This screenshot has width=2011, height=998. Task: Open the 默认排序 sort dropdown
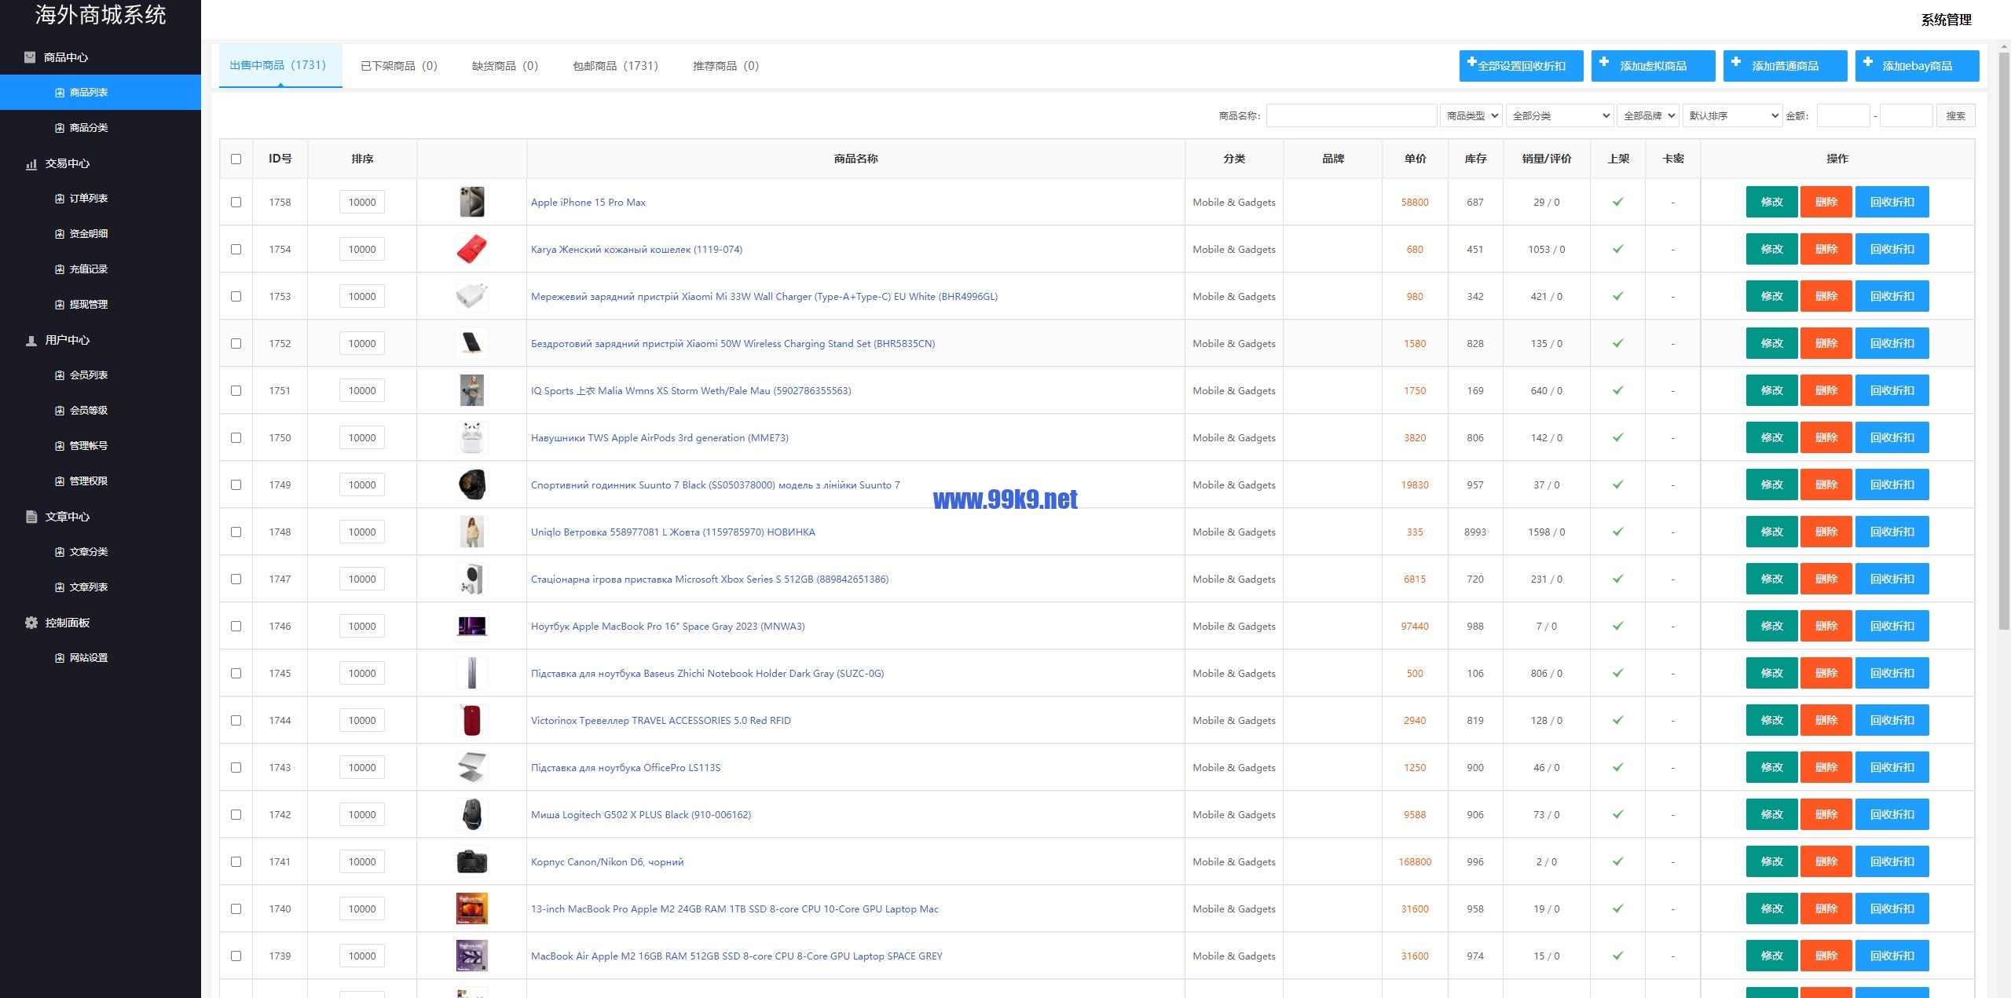(x=1732, y=115)
